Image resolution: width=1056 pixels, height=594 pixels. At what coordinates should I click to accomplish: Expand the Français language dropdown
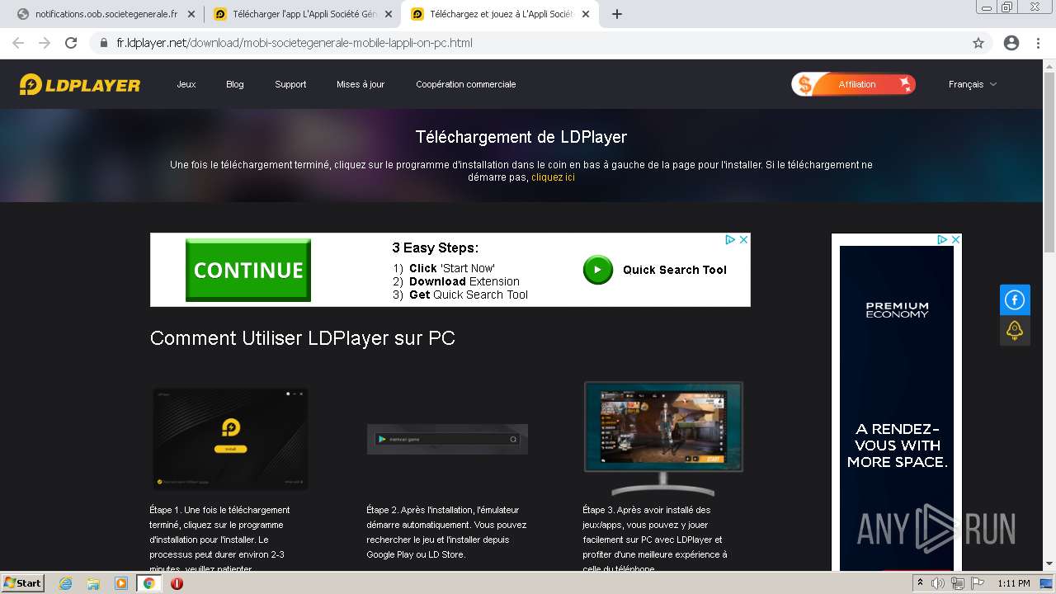pos(973,84)
